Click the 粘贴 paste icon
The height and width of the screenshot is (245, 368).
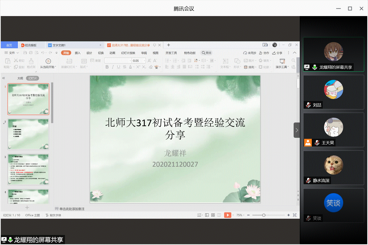[7, 61]
